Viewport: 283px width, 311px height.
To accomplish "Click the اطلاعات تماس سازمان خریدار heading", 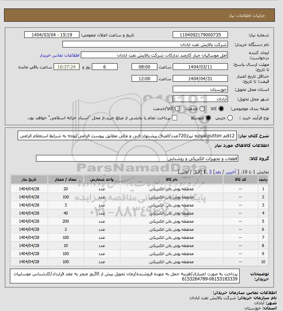I will pyautogui.click(x=245, y=293).
